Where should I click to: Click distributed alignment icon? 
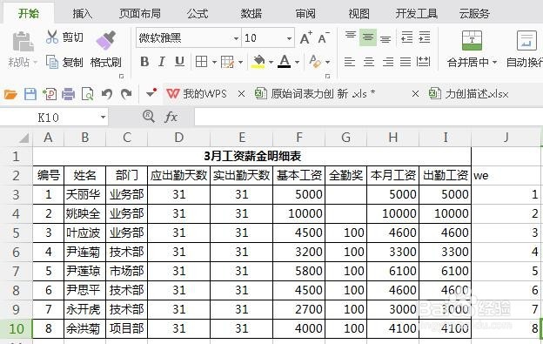[423, 62]
